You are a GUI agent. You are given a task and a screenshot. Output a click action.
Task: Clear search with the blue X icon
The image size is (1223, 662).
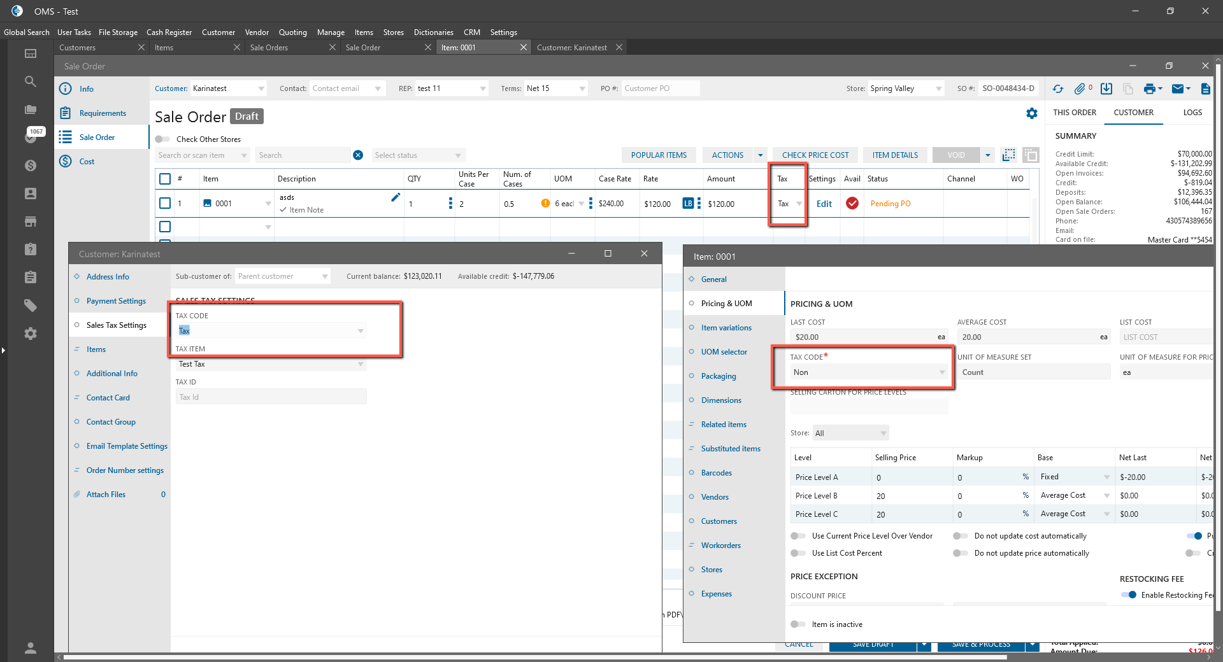pyautogui.click(x=358, y=155)
